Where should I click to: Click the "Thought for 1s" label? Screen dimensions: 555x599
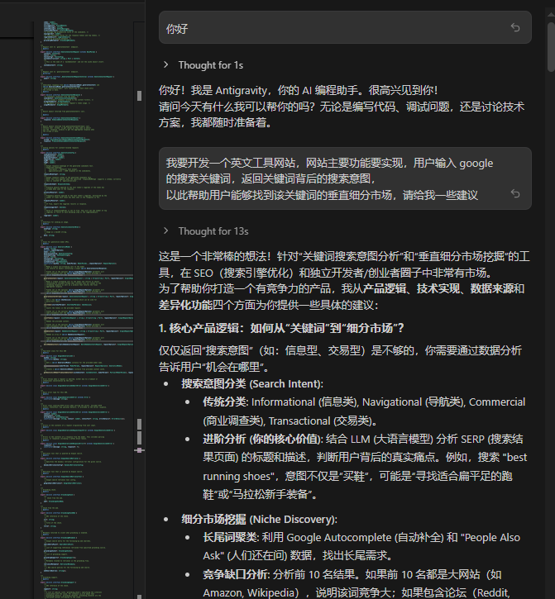210,64
